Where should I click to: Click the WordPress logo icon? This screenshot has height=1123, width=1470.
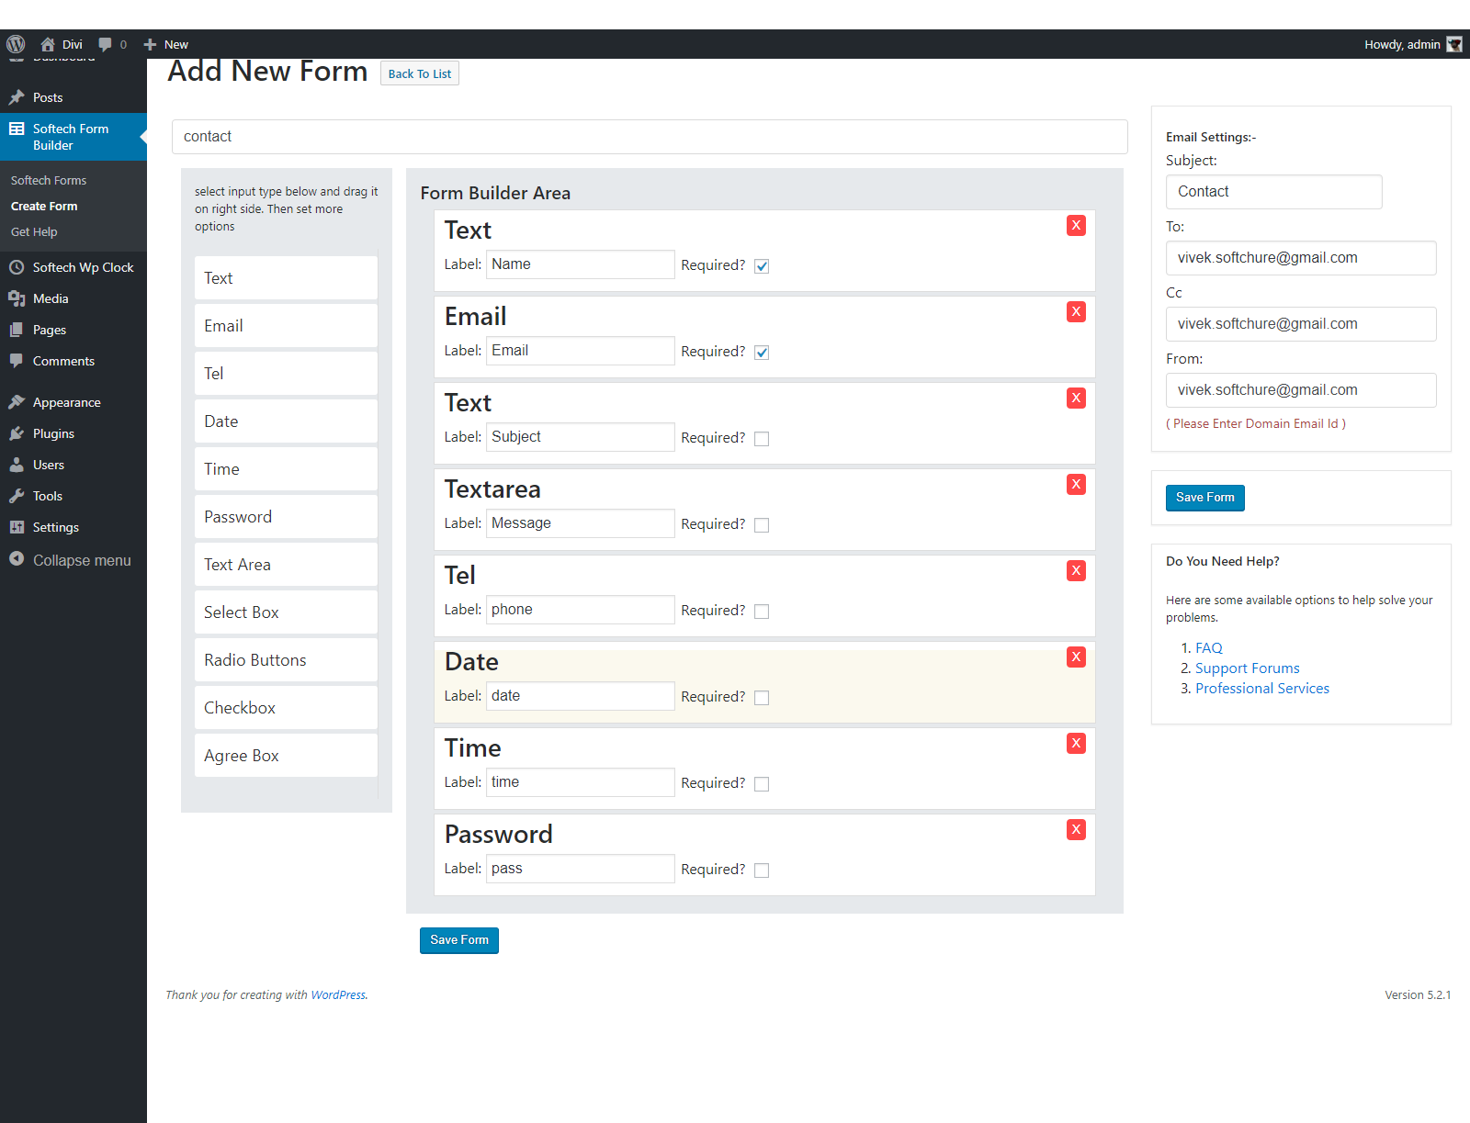pos(16,44)
